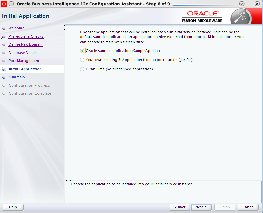Minimize the window using the down-arrow icon
263x213 pixels.
(242, 4)
